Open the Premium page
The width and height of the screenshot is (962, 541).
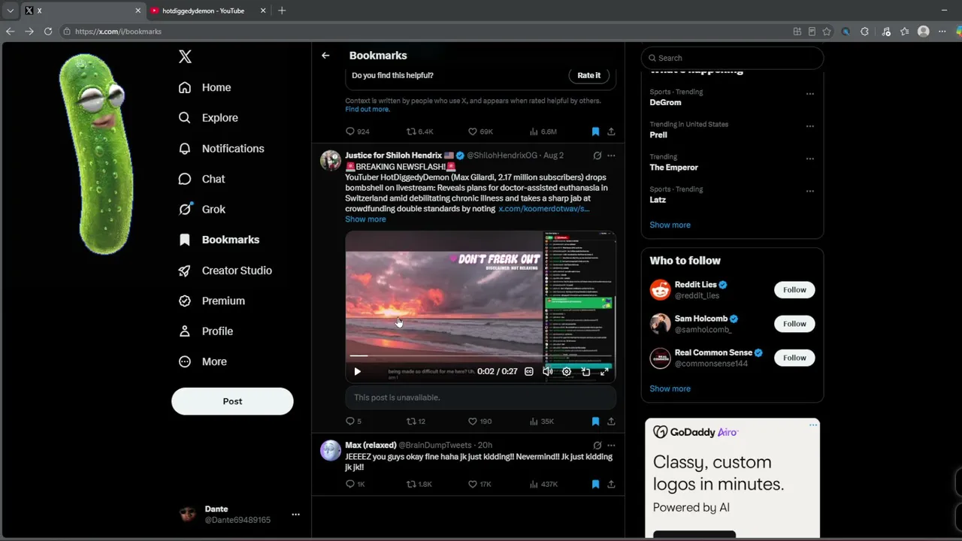(x=211, y=301)
